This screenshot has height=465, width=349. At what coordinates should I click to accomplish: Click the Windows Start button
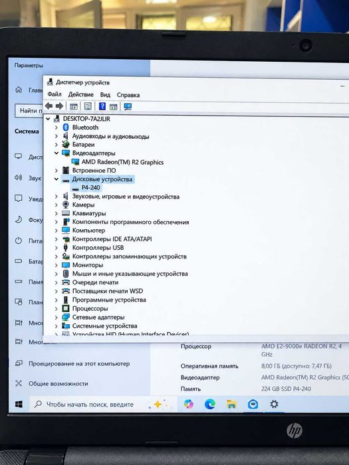coord(19,404)
